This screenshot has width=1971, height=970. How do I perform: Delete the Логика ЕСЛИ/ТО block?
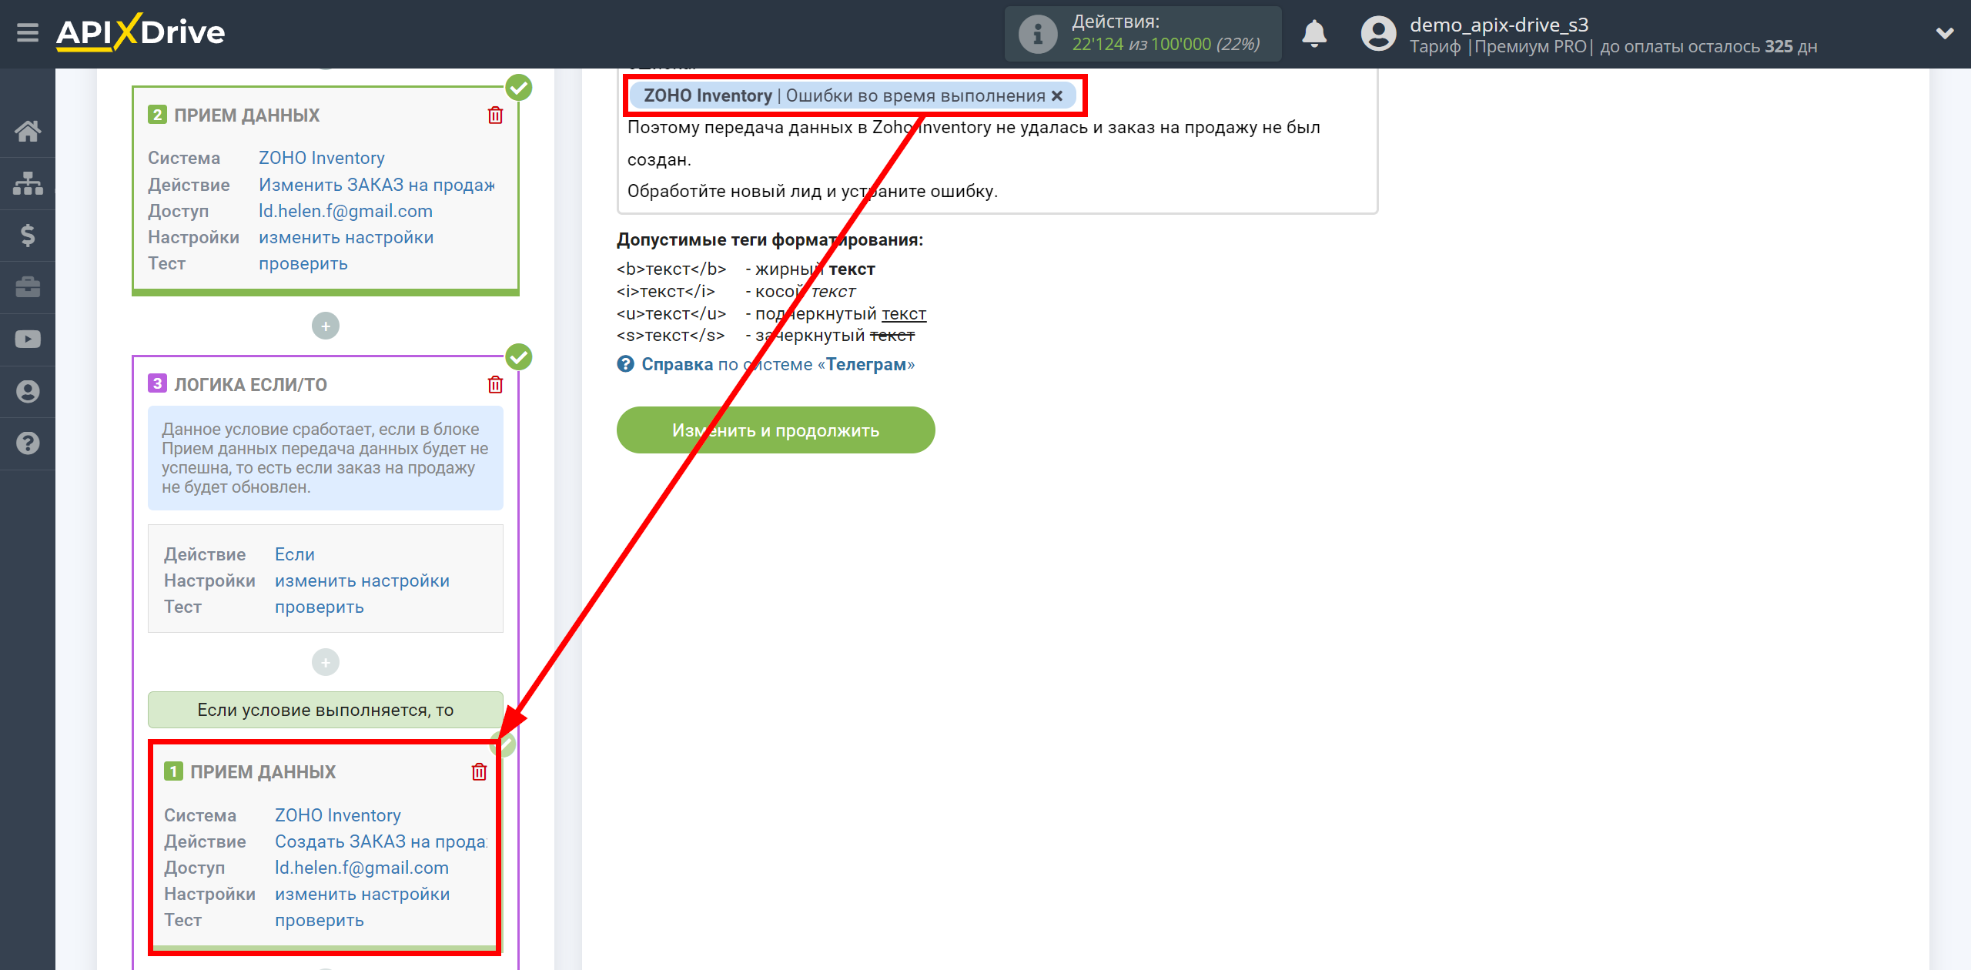pos(495,384)
